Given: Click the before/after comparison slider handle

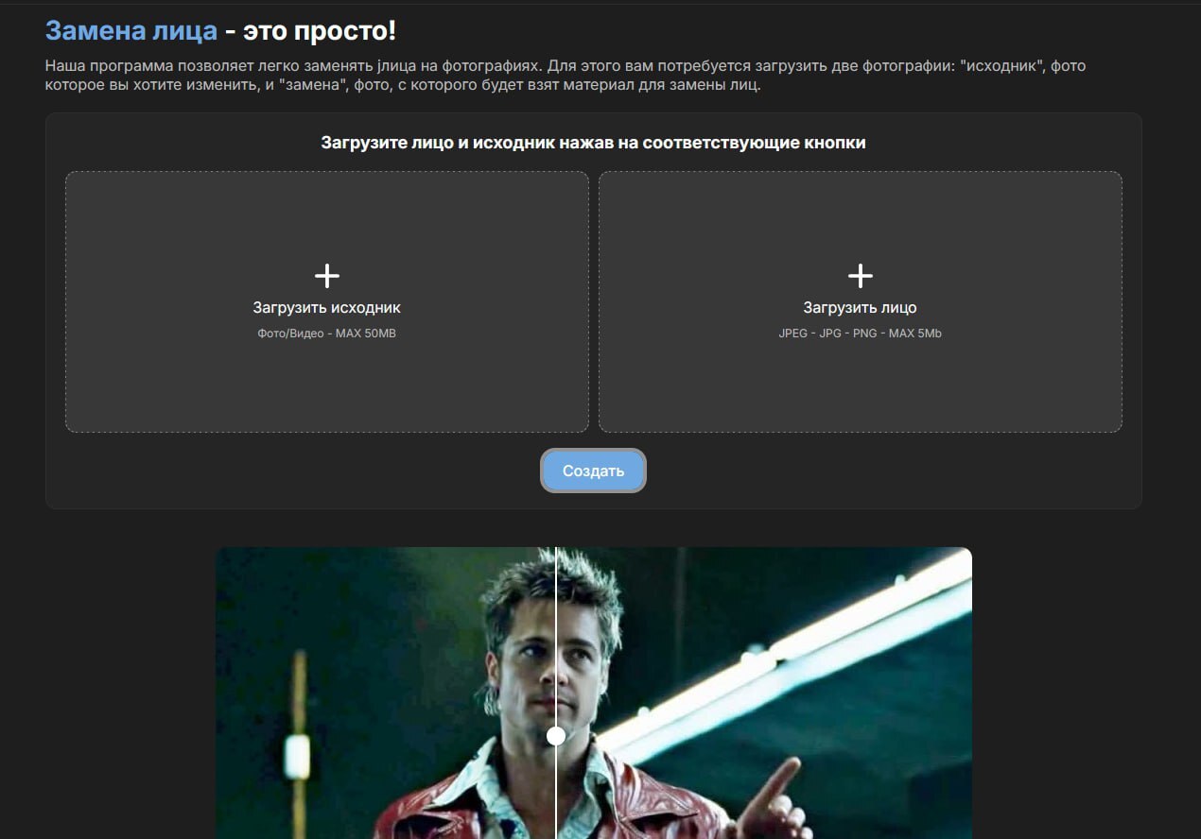Looking at the screenshot, I should click(556, 735).
